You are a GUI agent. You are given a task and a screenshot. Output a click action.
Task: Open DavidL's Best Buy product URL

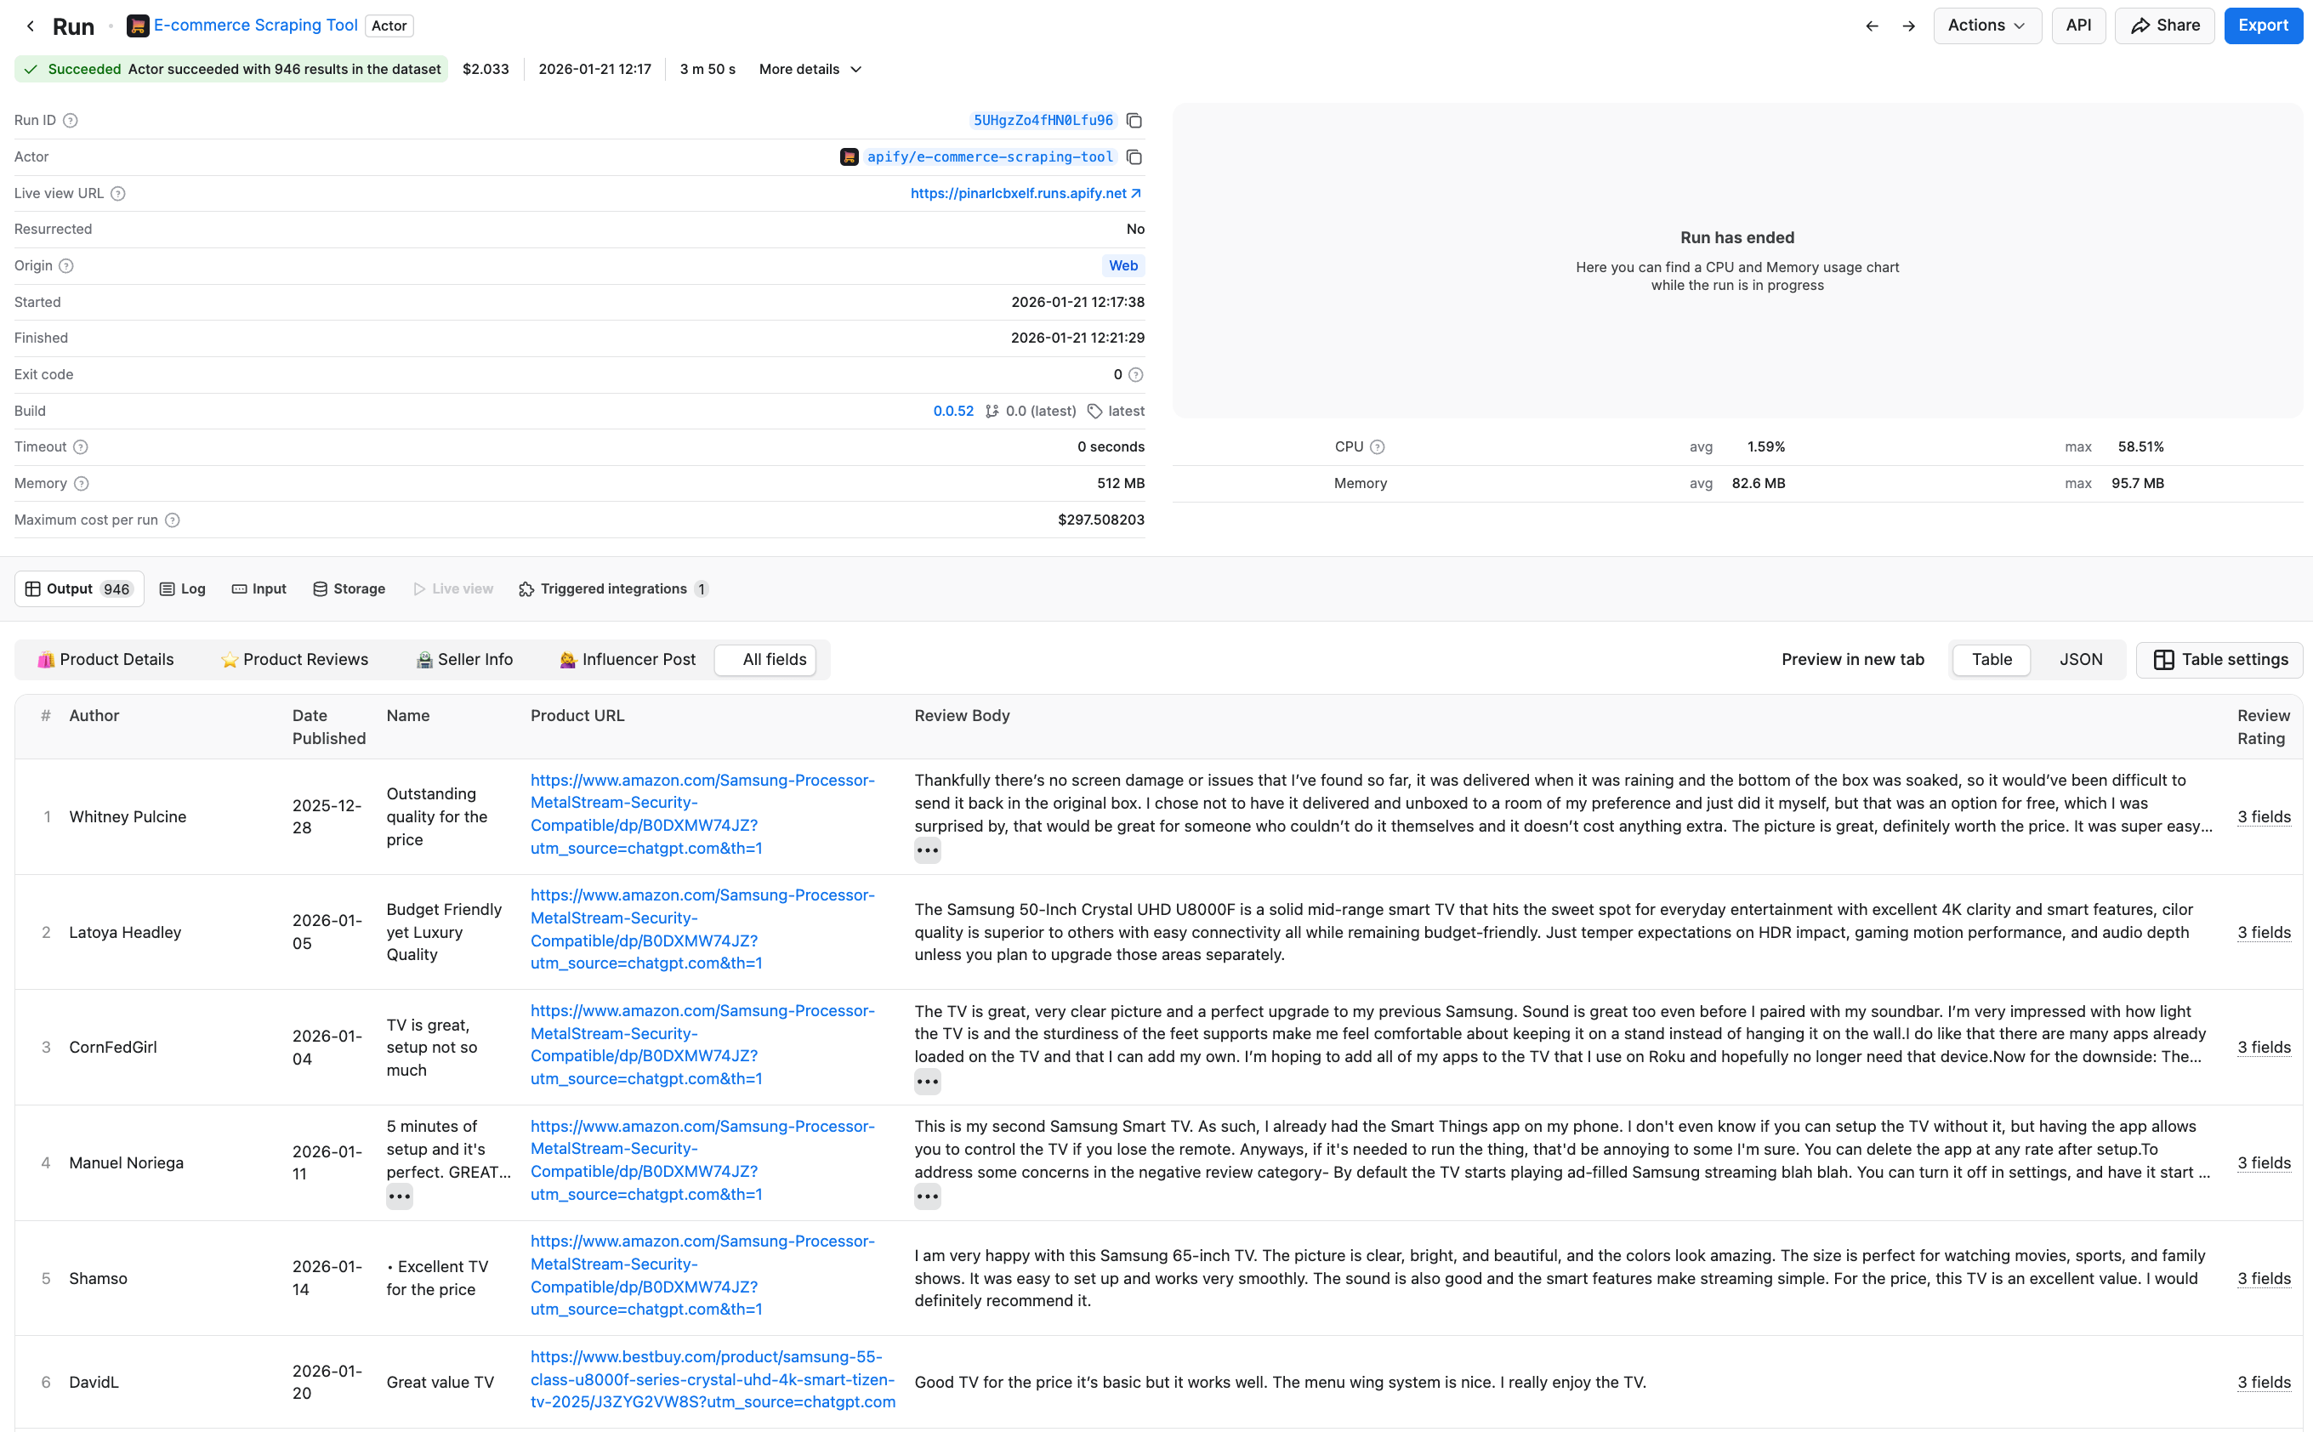pyautogui.click(x=711, y=1379)
